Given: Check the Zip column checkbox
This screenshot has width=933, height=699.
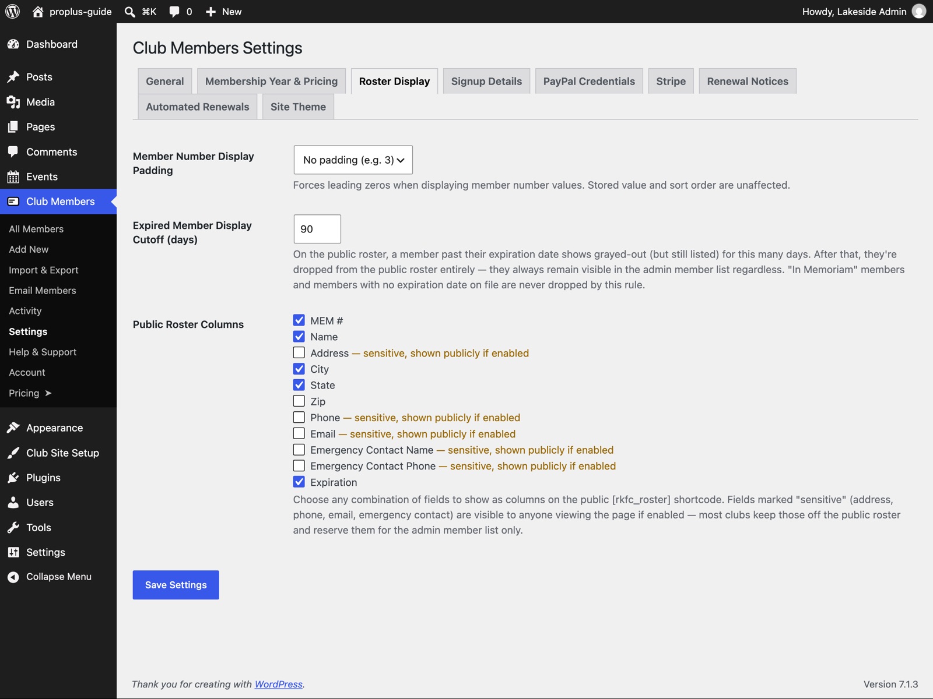Looking at the screenshot, I should point(299,401).
